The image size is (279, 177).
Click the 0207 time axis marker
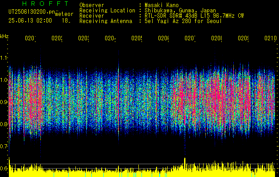coord(190,38)
